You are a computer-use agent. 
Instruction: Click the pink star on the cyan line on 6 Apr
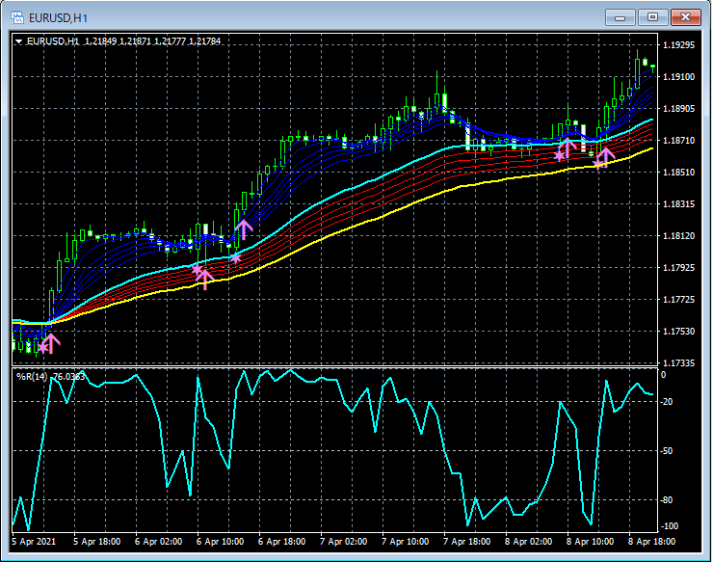click(235, 257)
